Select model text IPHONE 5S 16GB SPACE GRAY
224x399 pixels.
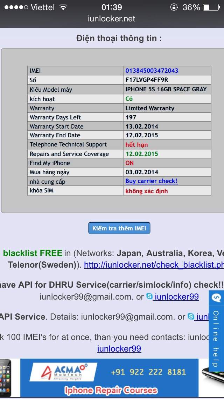coord(166,89)
